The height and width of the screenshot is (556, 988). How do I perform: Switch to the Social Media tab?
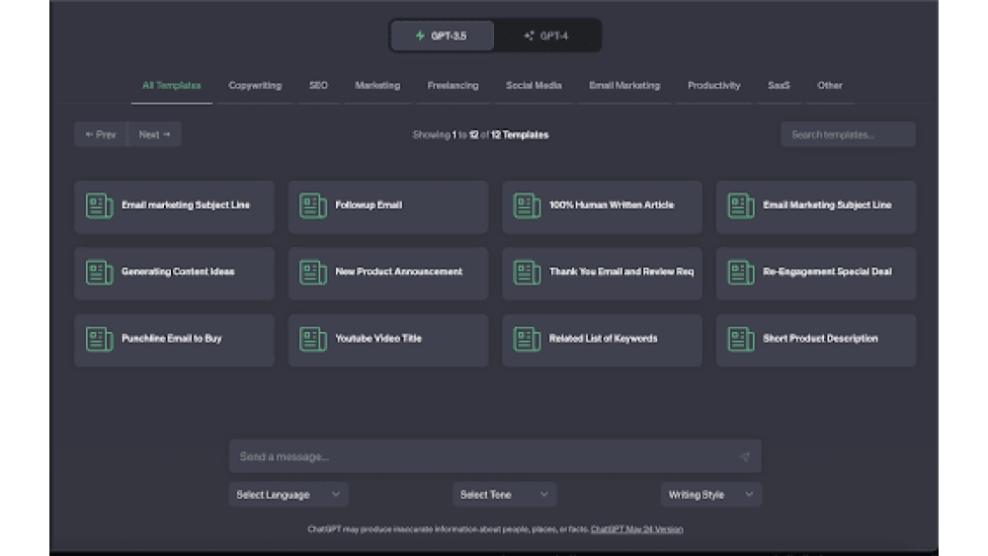[534, 86]
